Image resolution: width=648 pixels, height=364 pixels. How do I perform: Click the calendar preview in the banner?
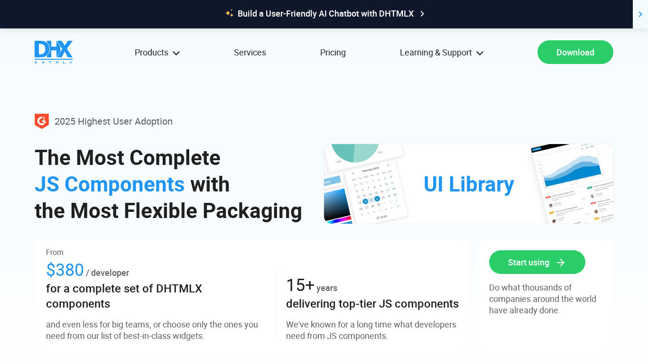(x=376, y=192)
